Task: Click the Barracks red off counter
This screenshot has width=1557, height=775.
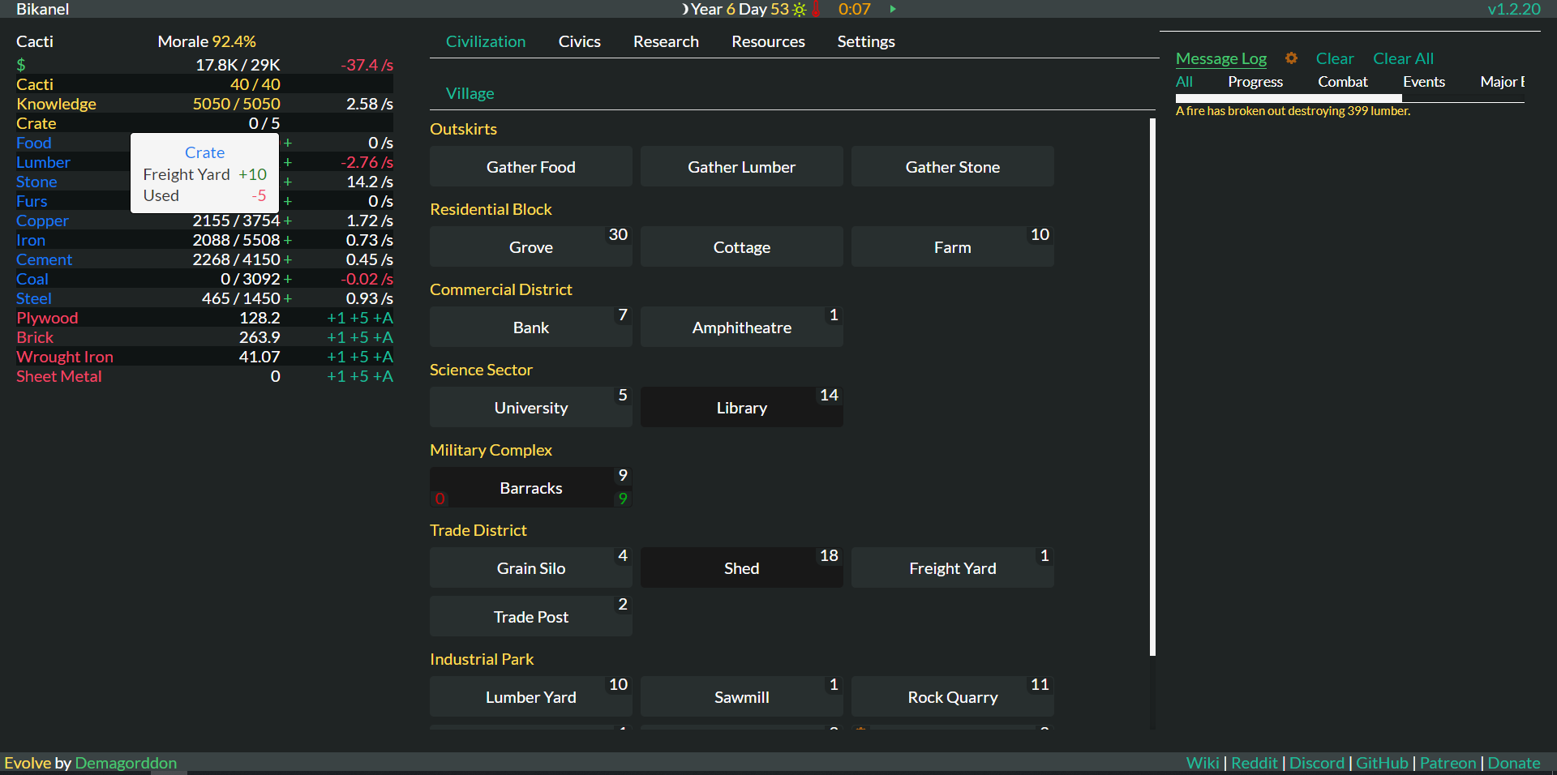Action: click(440, 499)
